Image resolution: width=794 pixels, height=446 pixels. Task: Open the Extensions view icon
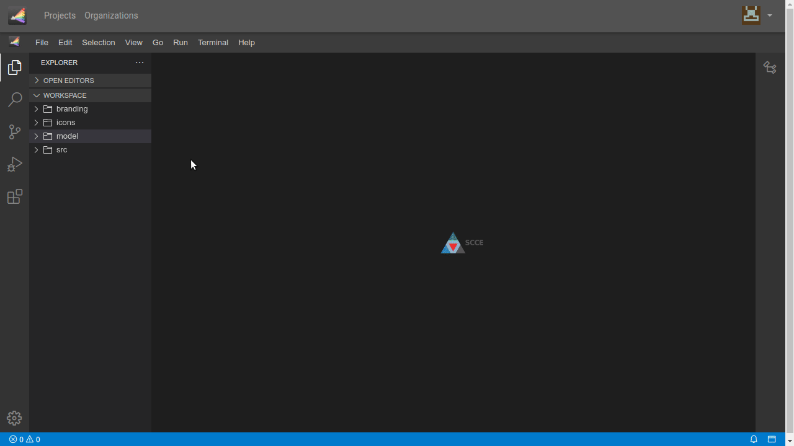(x=14, y=196)
